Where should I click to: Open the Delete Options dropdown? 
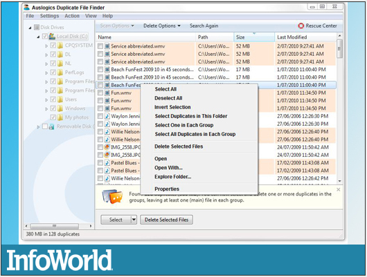click(162, 26)
